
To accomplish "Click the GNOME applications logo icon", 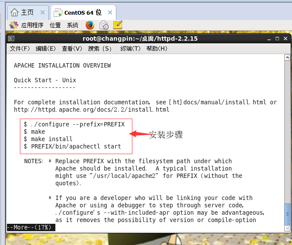I will [x=14, y=25].
